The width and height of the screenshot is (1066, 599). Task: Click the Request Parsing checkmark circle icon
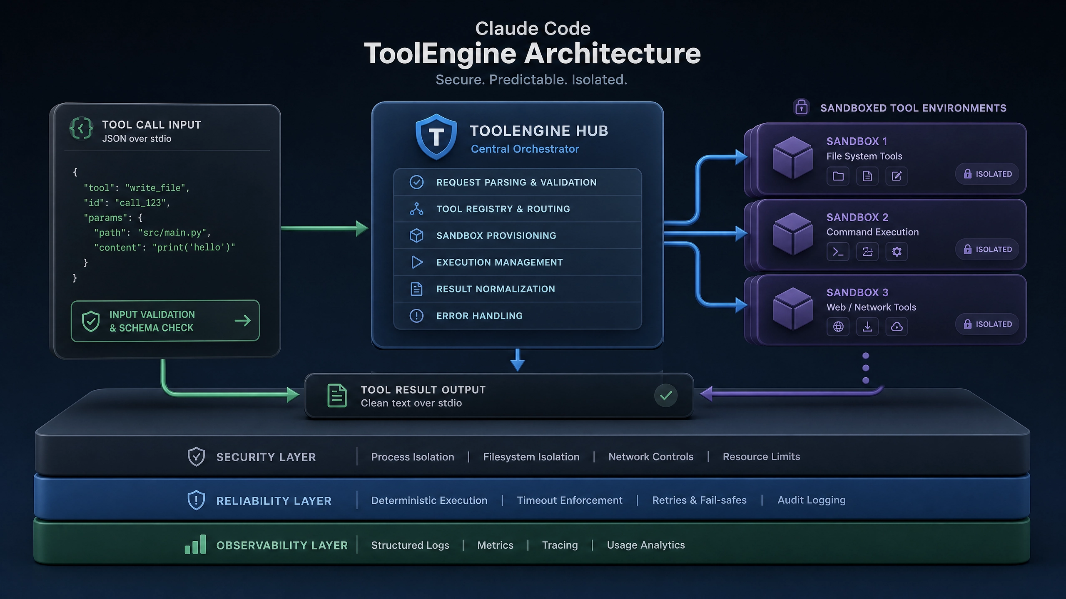416,182
